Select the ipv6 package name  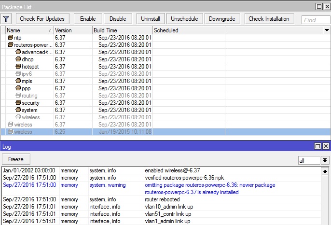(x=27, y=74)
